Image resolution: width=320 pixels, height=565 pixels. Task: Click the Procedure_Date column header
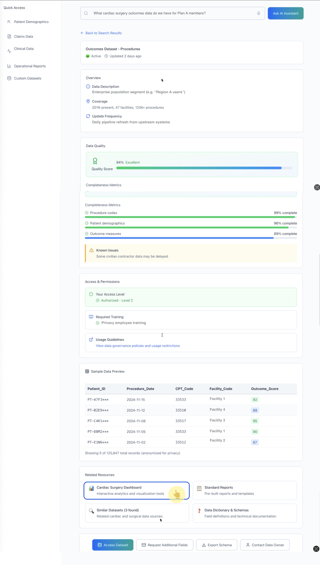pyautogui.click(x=140, y=389)
